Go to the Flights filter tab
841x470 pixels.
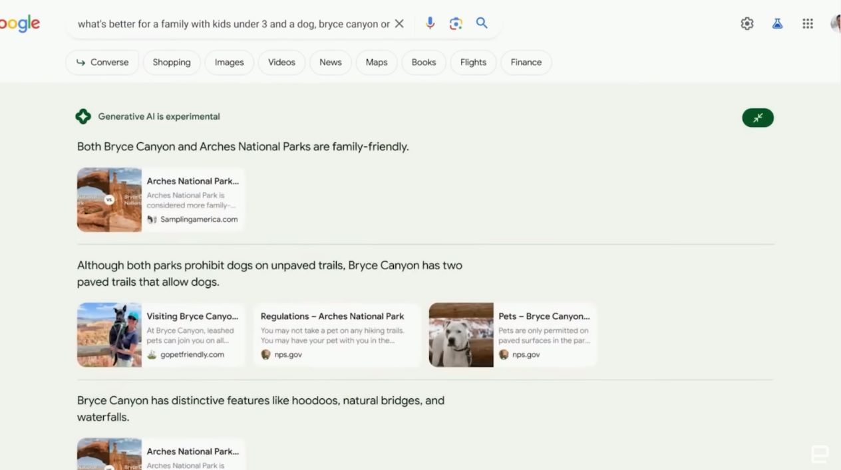coord(473,62)
